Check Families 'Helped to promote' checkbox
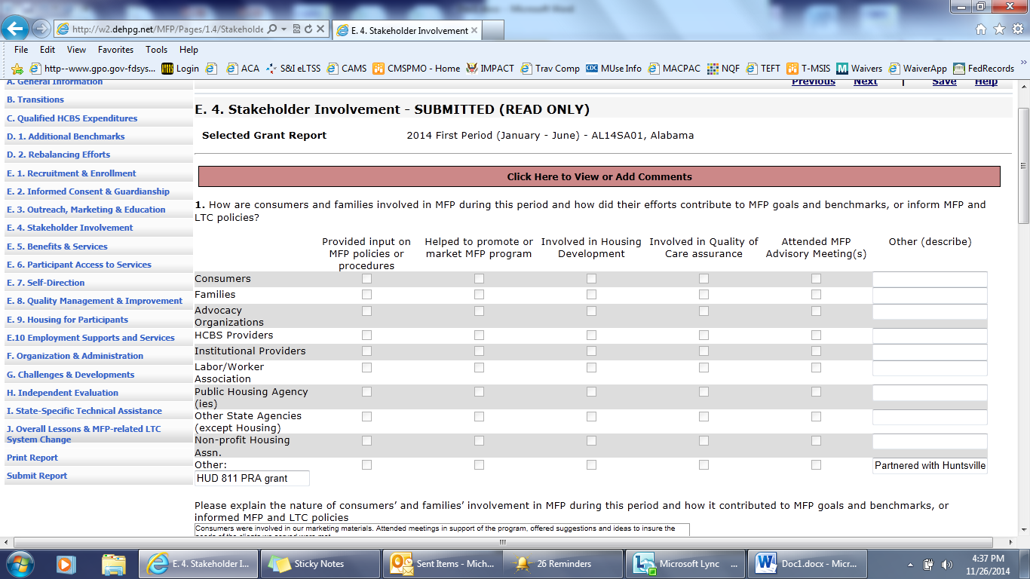 [x=479, y=295]
